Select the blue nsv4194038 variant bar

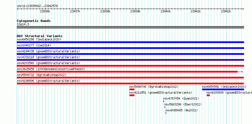(130, 54)
